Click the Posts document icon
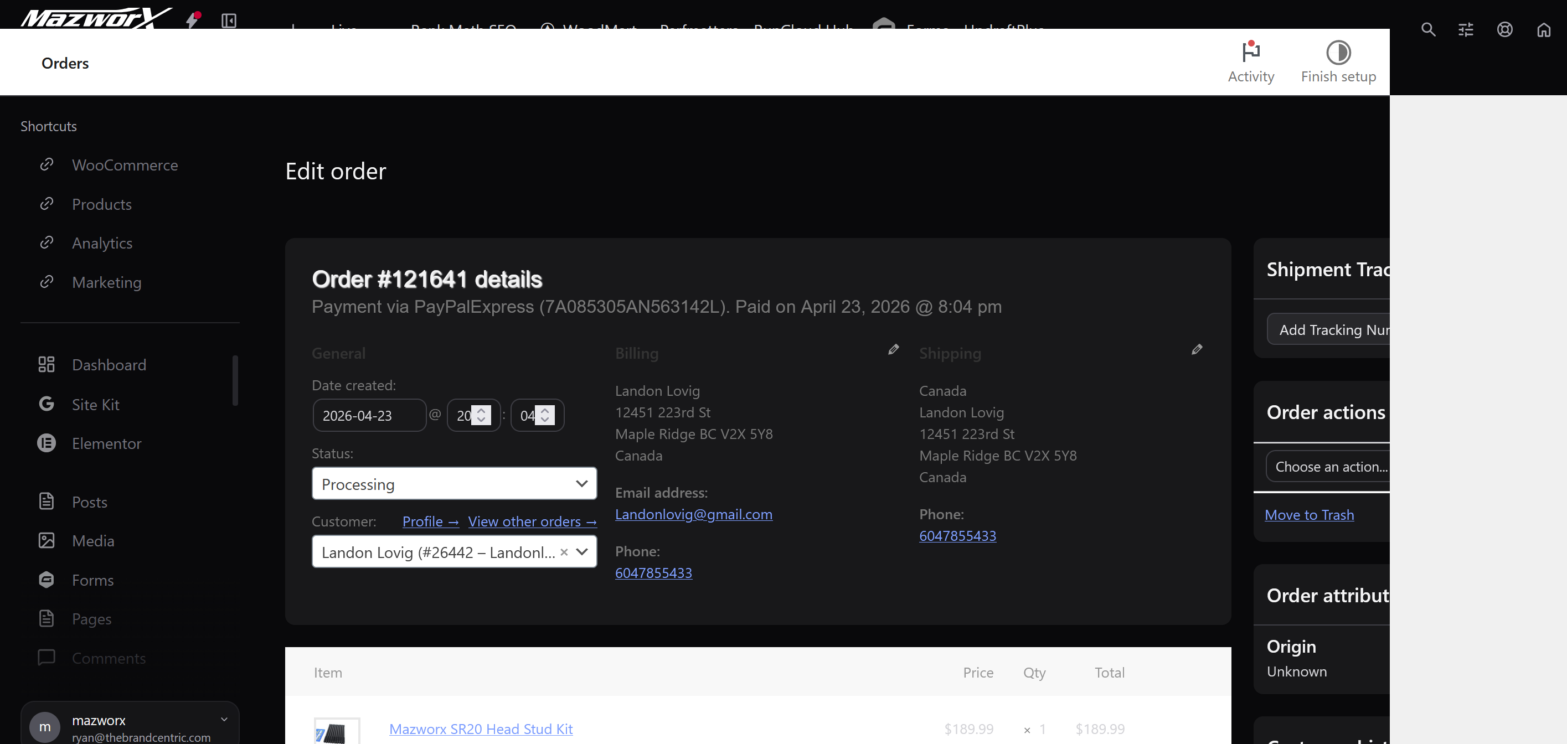Image resolution: width=1567 pixels, height=744 pixels. tap(46, 502)
